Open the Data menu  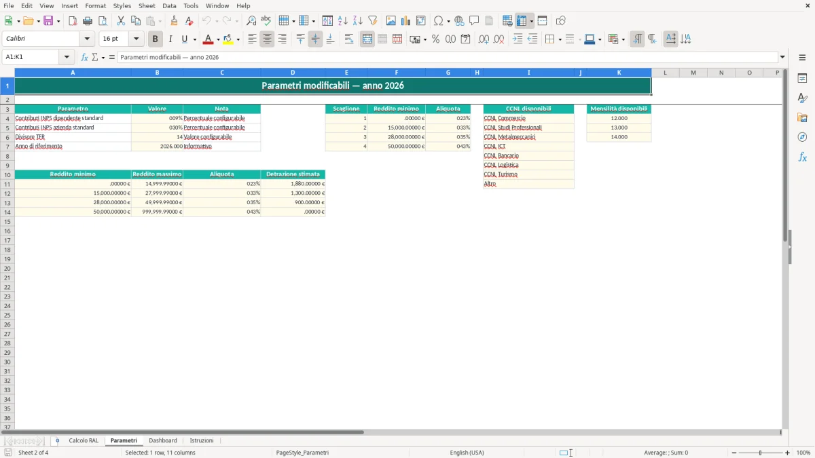(x=169, y=5)
